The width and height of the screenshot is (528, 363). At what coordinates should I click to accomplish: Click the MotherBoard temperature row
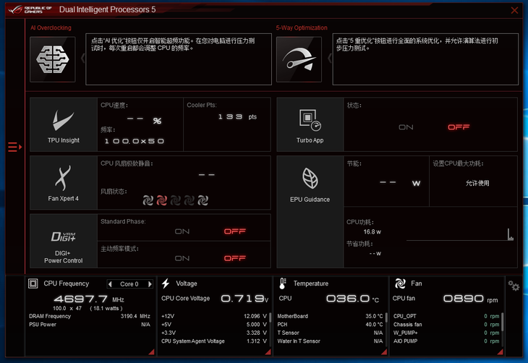[x=330, y=316]
